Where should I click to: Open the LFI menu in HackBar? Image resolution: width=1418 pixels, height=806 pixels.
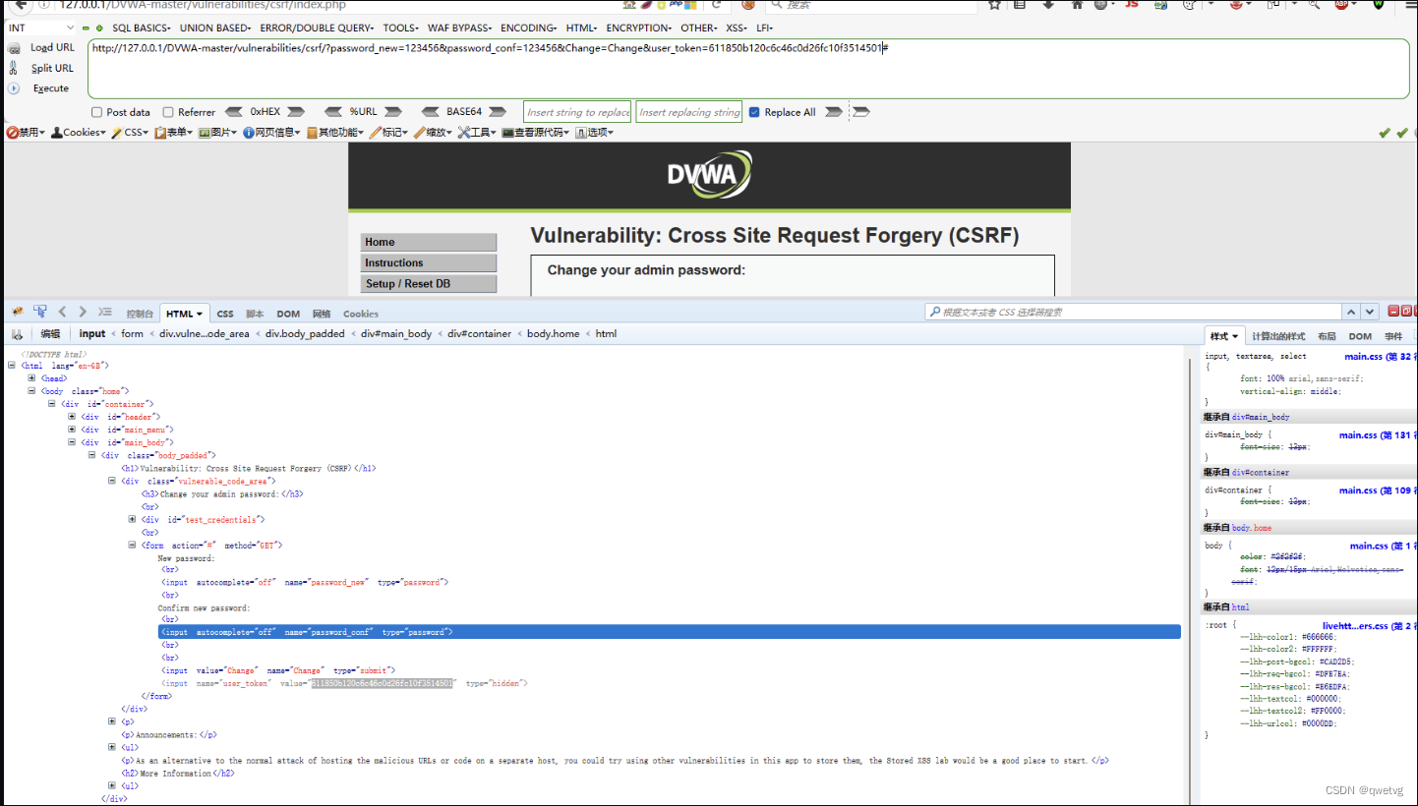coord(764,29)
